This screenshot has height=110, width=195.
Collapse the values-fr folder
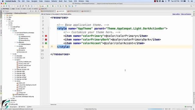(x=13, y=91)
